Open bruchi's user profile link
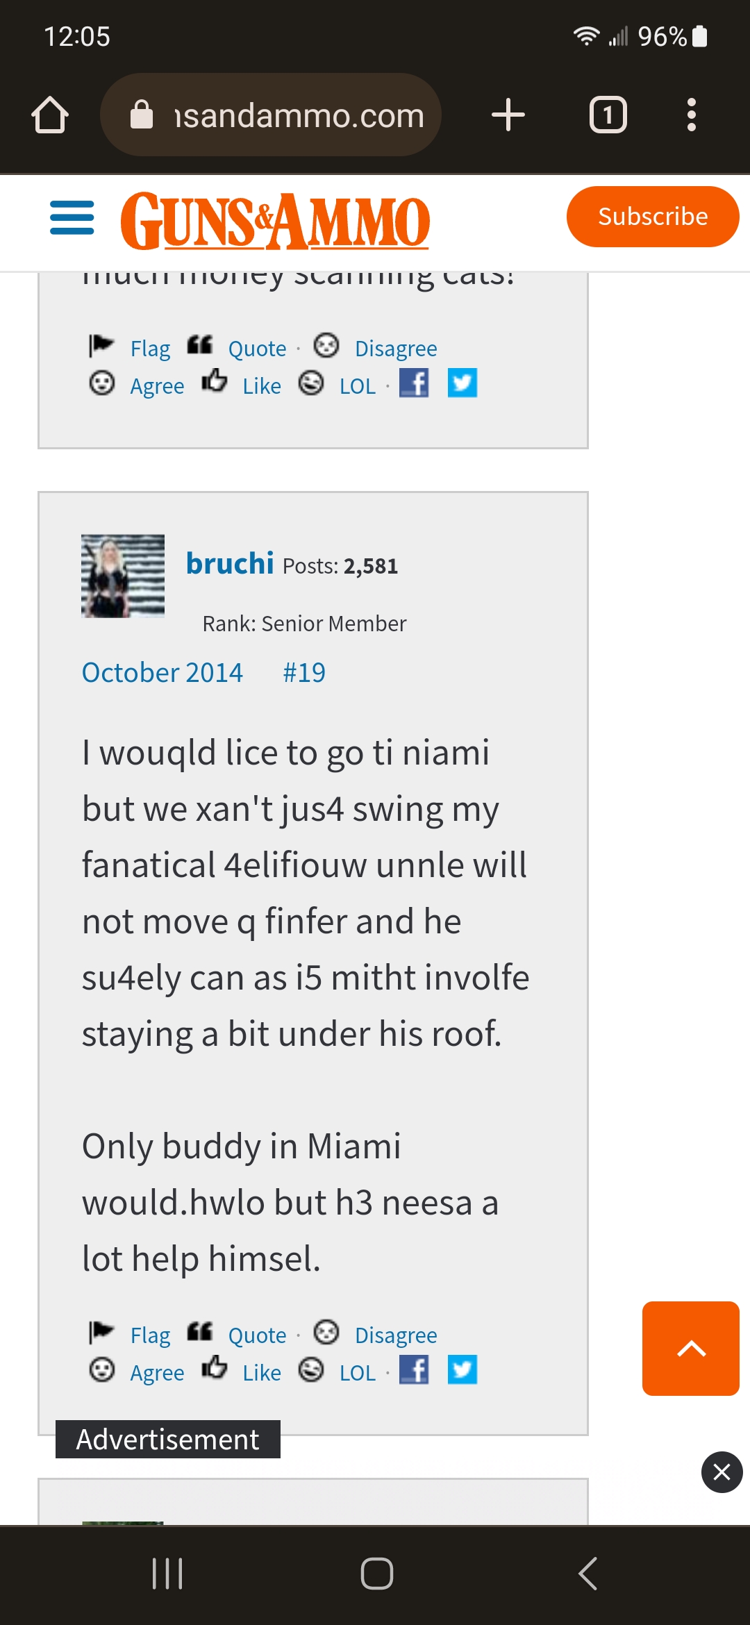The height and width of the screenshot is (1625, 750). point(230,563)
